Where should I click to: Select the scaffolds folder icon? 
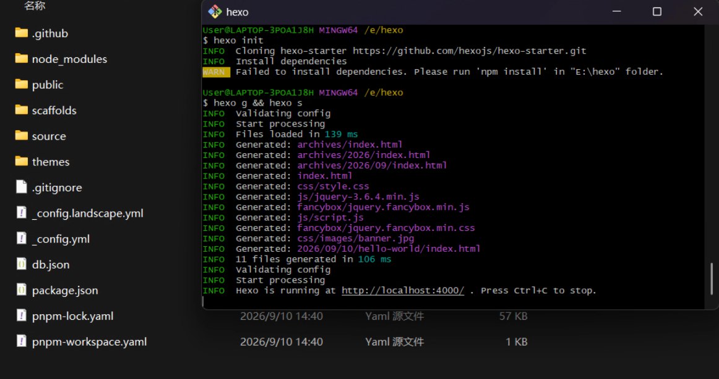(21, 110)
